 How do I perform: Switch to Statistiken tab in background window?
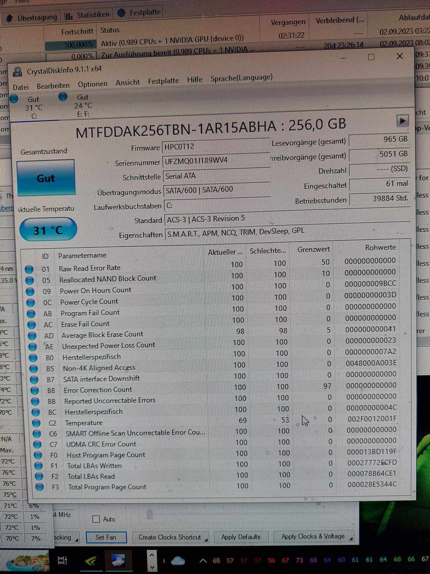tap(88, 15)
